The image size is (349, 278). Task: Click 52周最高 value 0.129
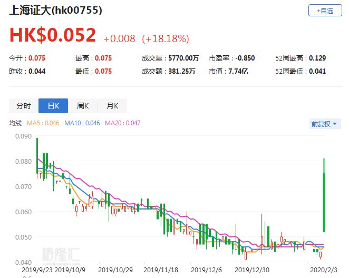point(317,58)
